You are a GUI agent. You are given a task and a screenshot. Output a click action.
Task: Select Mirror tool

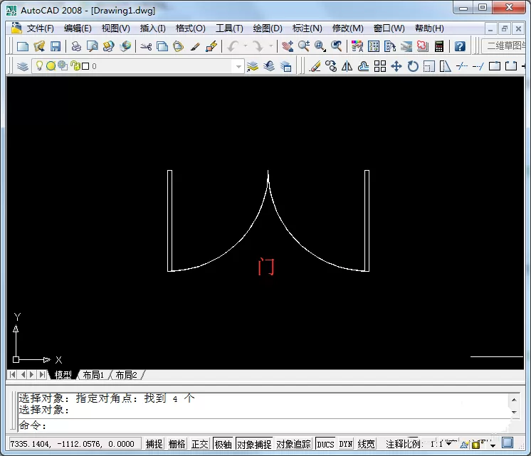click(x=347, y=66)
